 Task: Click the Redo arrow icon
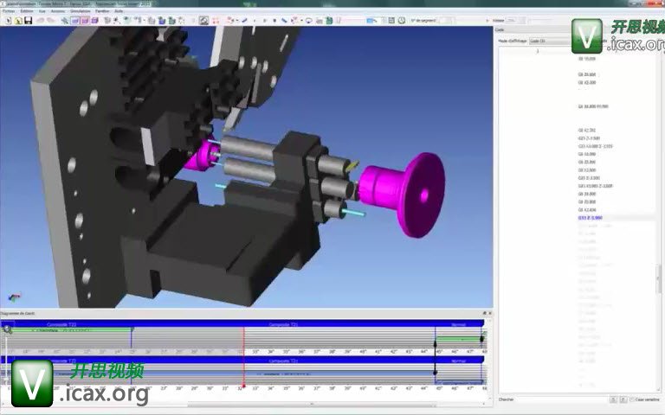click(50, 21)
